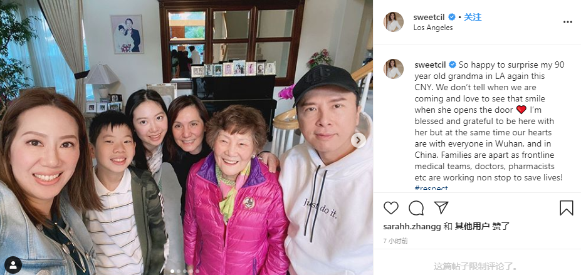Open the three-dots more options menu

click(x=568, y=22)
